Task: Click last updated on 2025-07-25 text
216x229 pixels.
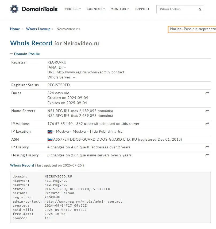Action: [x=59, y=165]
